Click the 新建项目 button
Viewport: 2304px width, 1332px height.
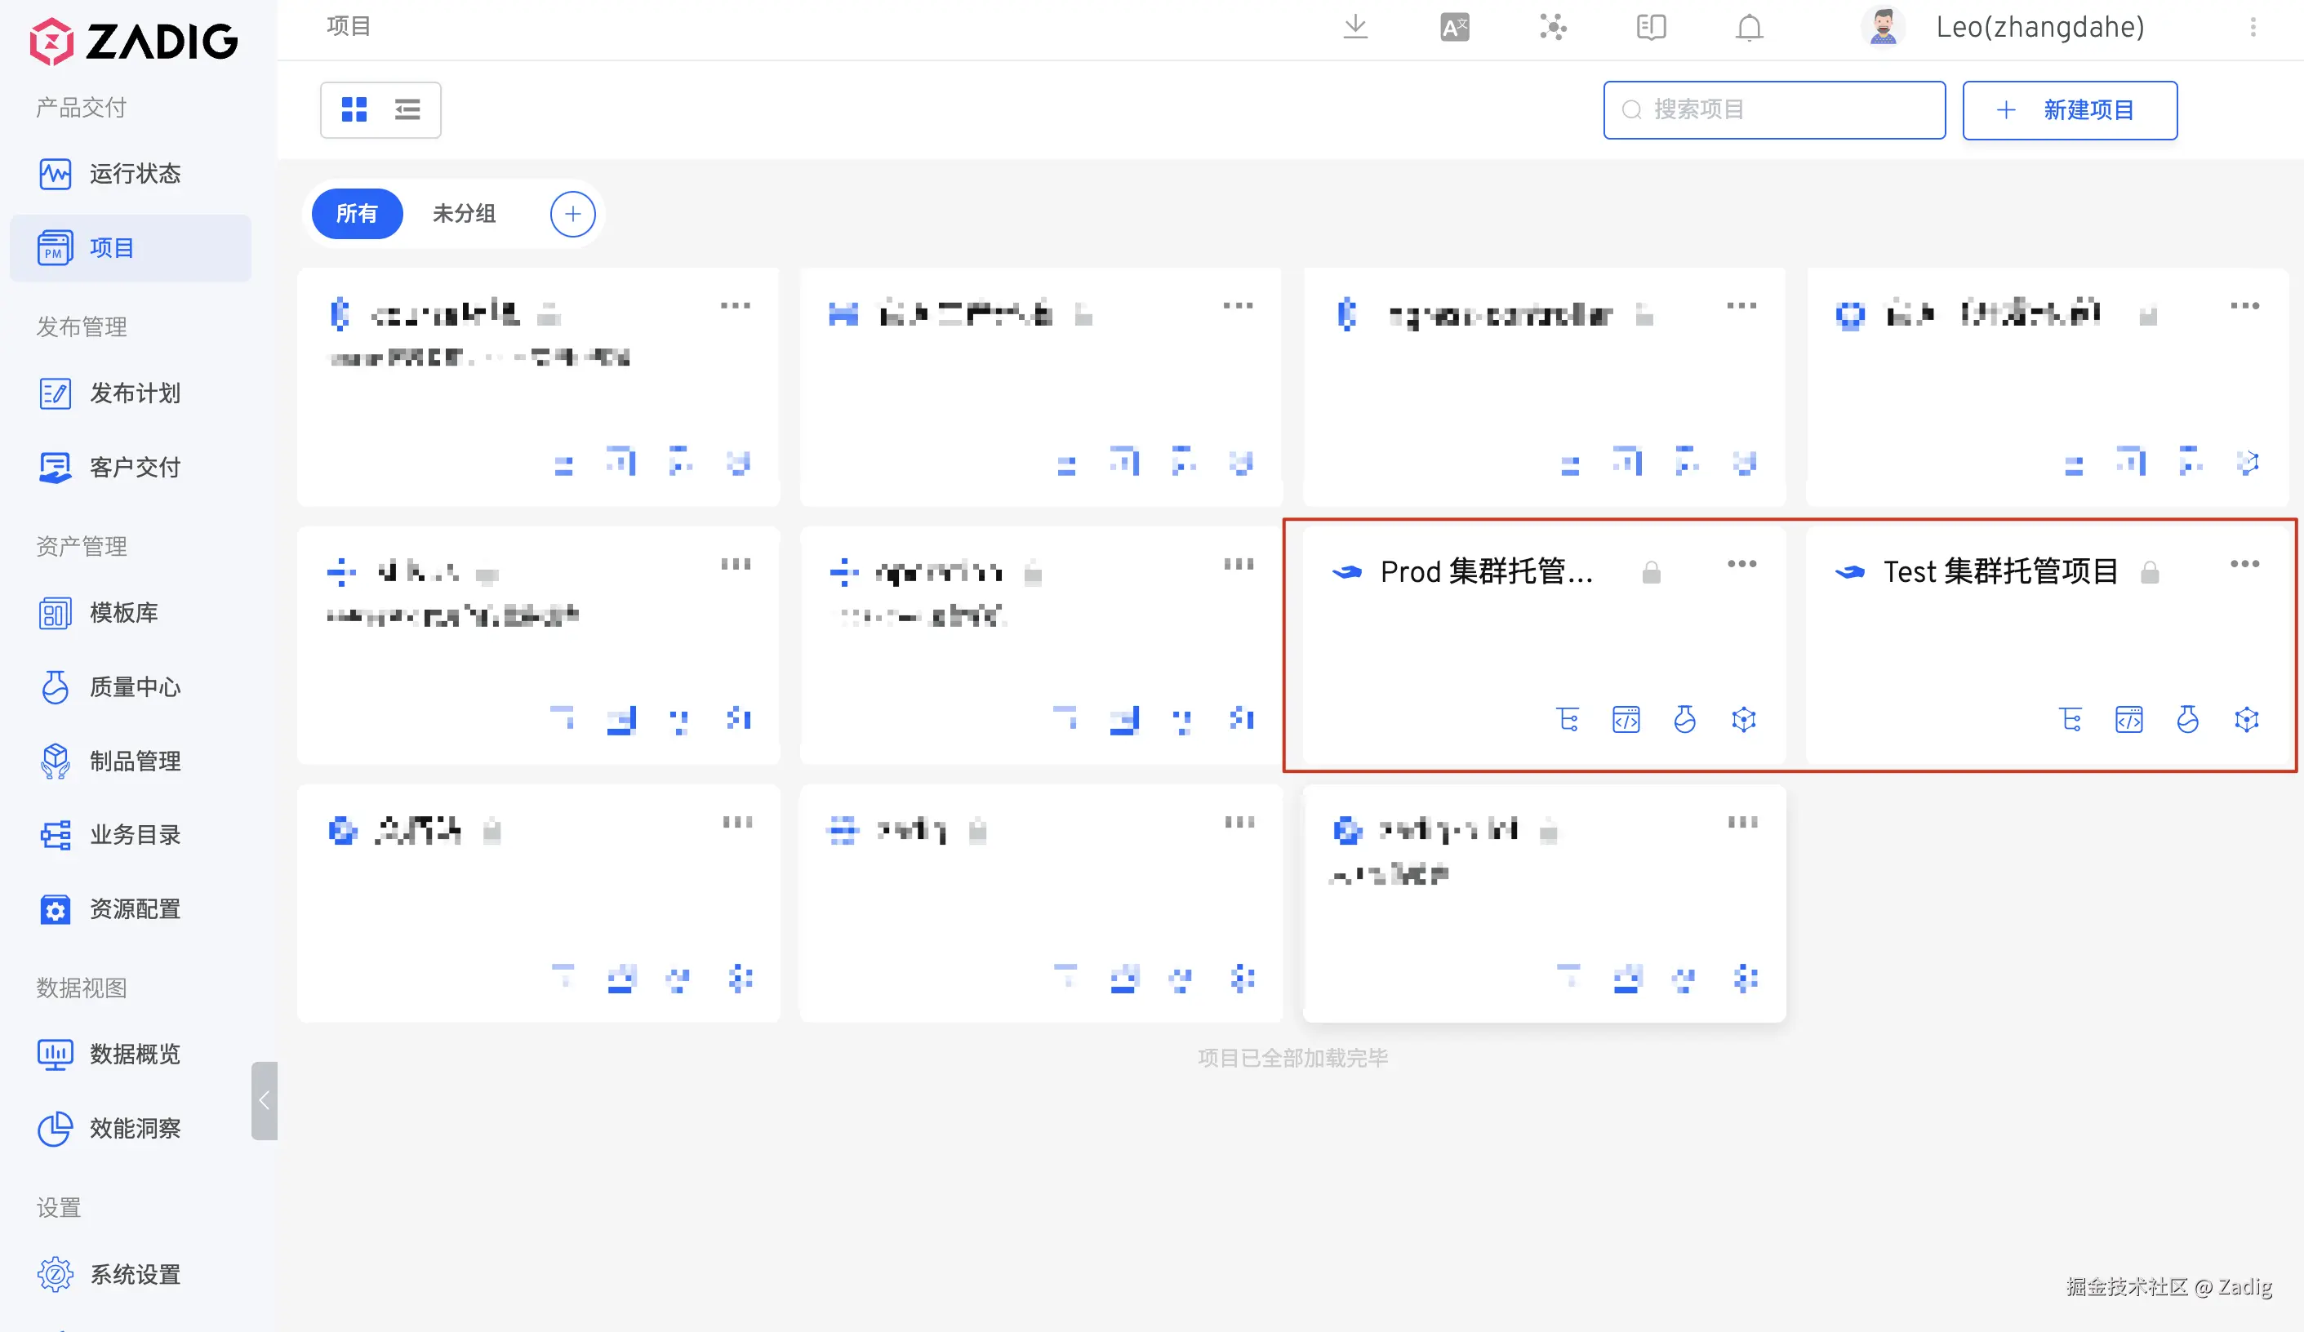click(2069, 111)
